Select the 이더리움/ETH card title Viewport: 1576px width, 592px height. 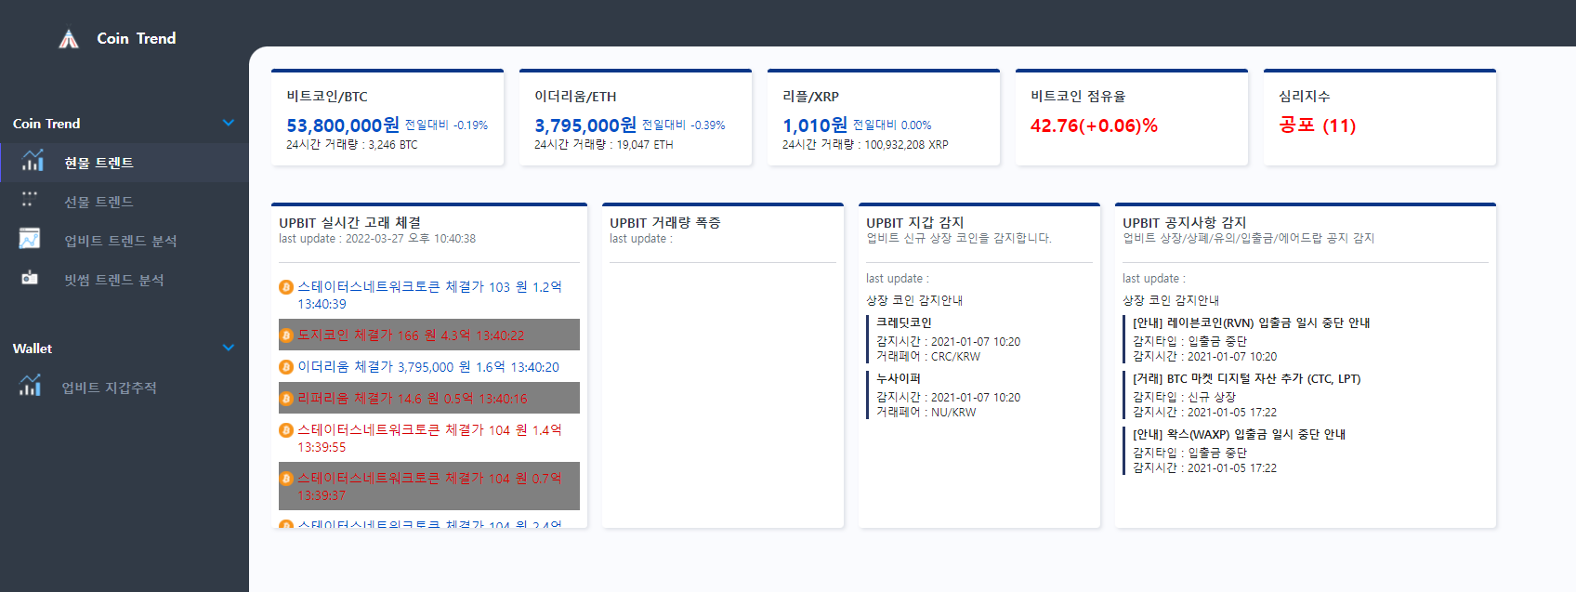(x=575, y=97)
